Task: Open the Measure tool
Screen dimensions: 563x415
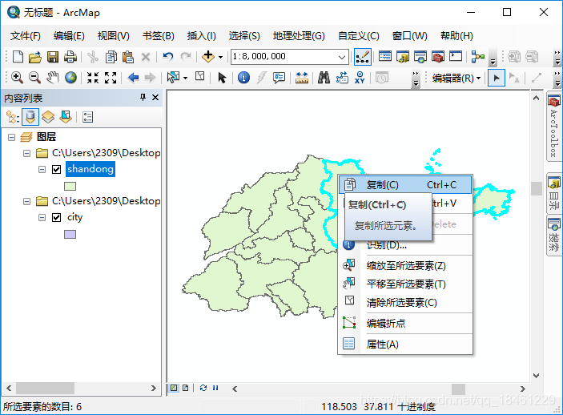Action: click(302, 78)
